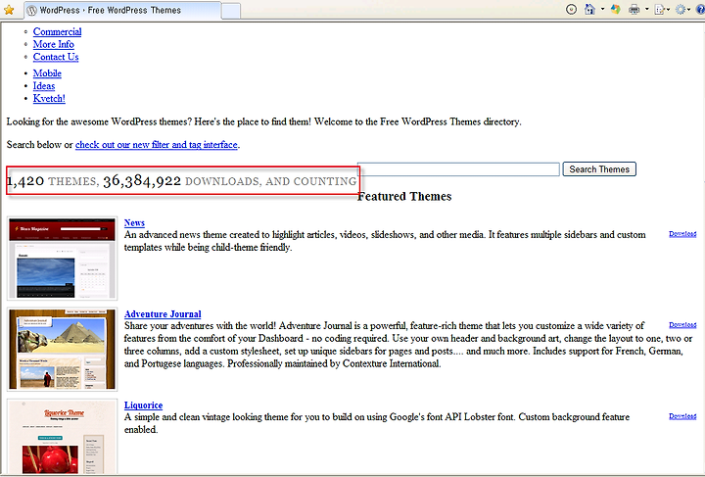Open the Mobile link

(x=47, y=72)
